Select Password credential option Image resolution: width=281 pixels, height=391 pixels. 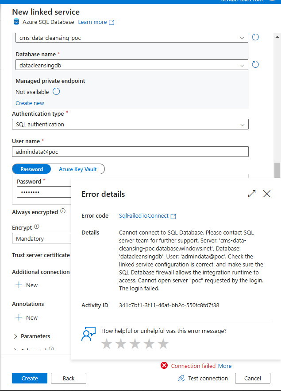click(x=31, y=169)
